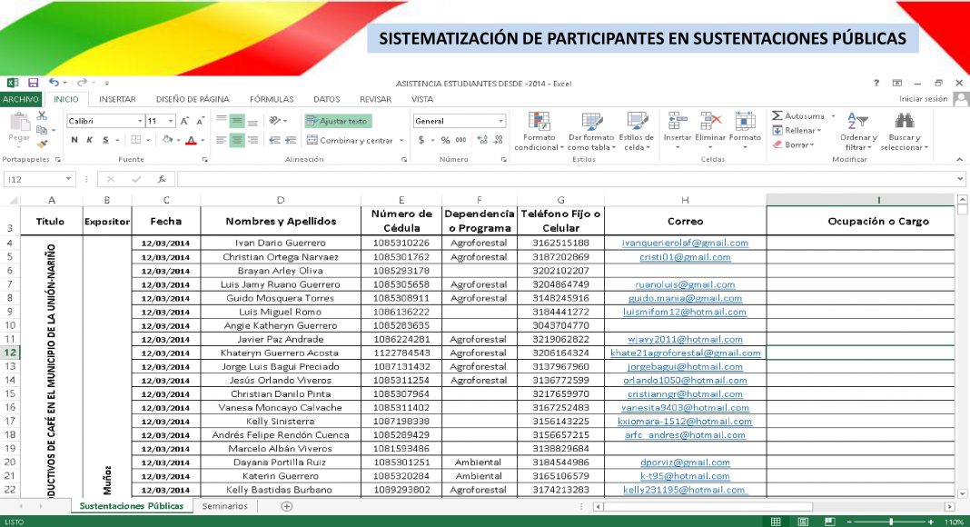Viewport: 970px width, 527px height.
Task: Click the Autosuma sigma button
Action: 798,115
